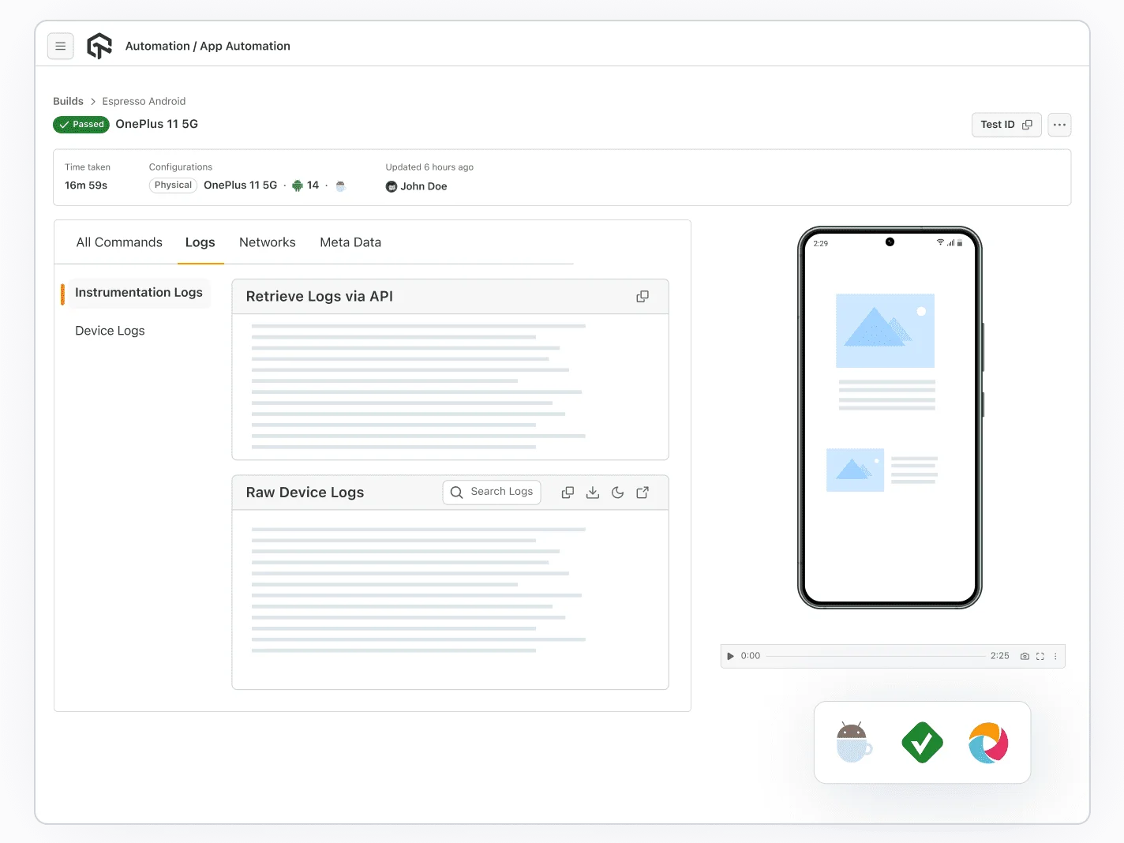
Task: Open the Meta Data tab
Action: point(350,242)
